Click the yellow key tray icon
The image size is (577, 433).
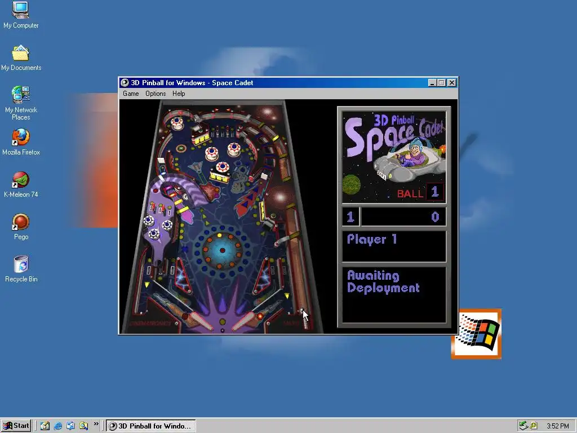click(x=534, y=426)
